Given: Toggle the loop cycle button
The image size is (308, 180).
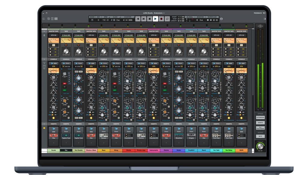Looking at the screenshot, I should pos(167,19).
